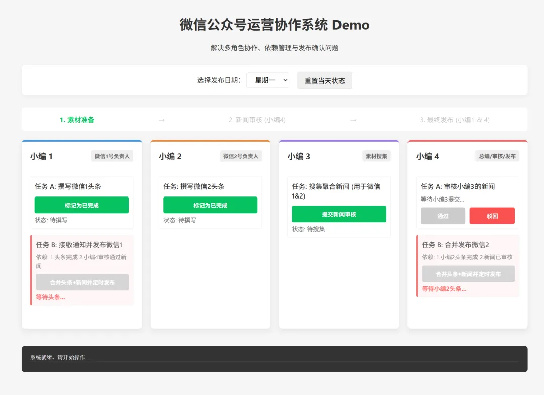The image size is (544, 395).
Task: Click the 等待小编2头条... status text
Action: tap(444, 289)
